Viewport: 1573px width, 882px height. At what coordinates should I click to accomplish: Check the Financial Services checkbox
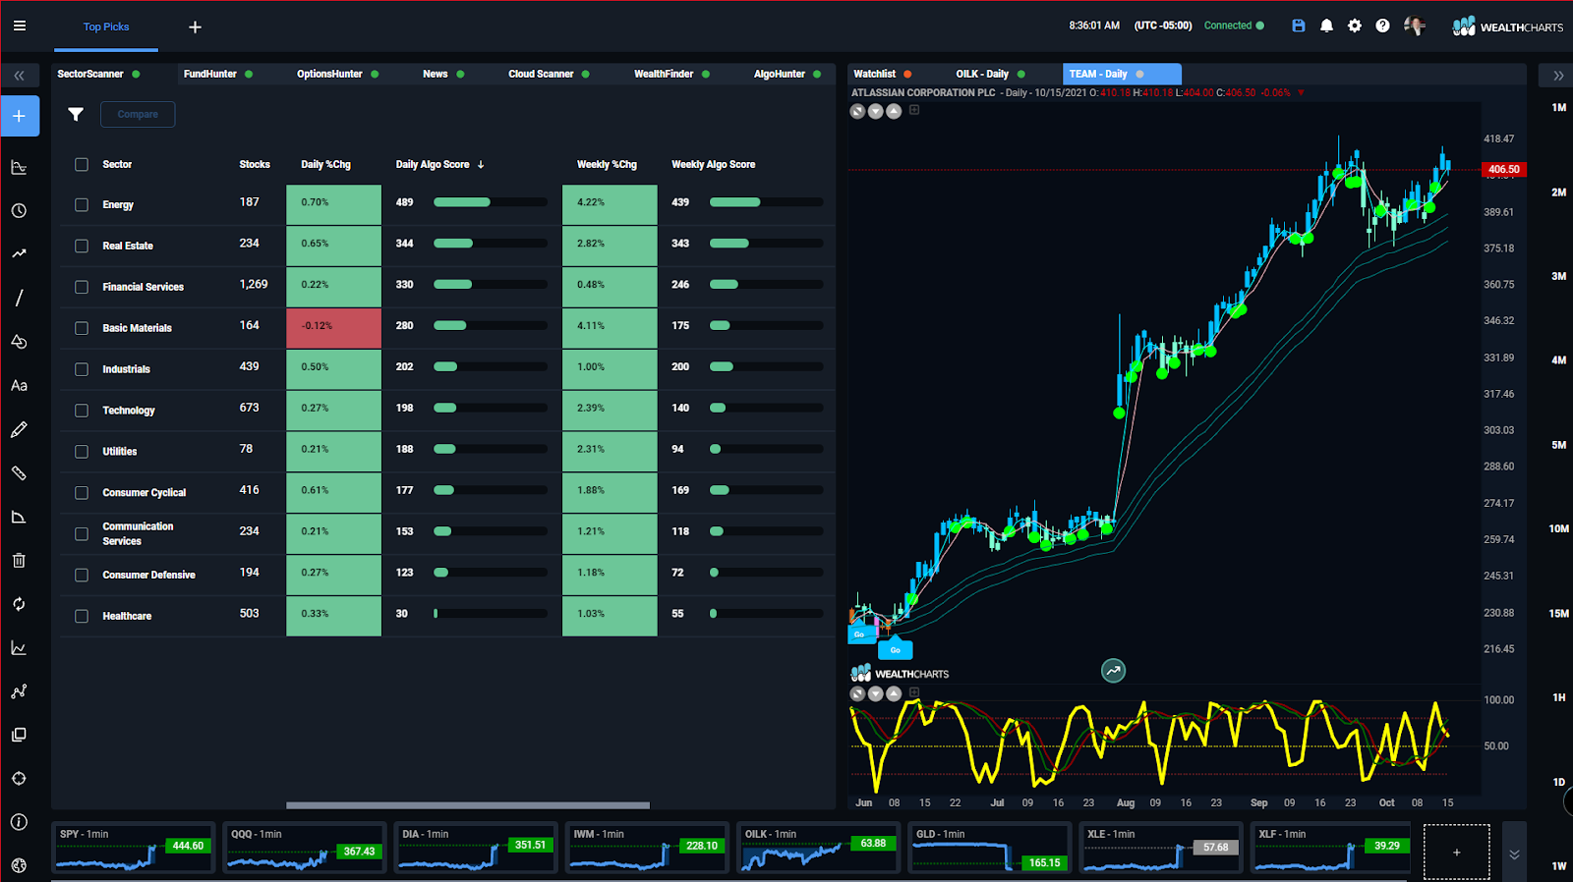82,287
